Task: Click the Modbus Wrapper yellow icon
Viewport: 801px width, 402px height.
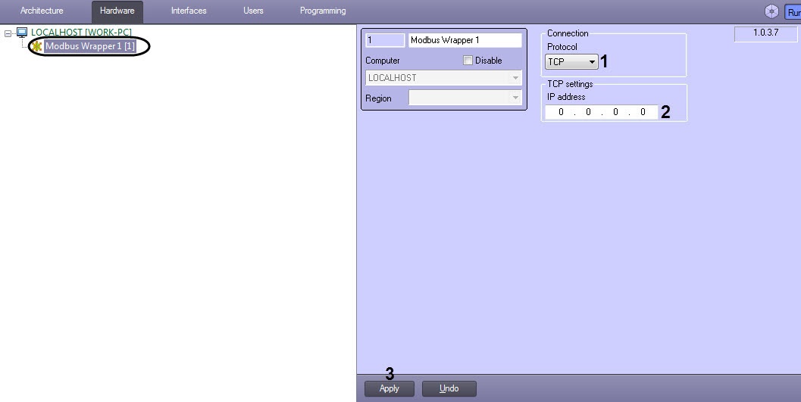Action: (x=37, y=46)
